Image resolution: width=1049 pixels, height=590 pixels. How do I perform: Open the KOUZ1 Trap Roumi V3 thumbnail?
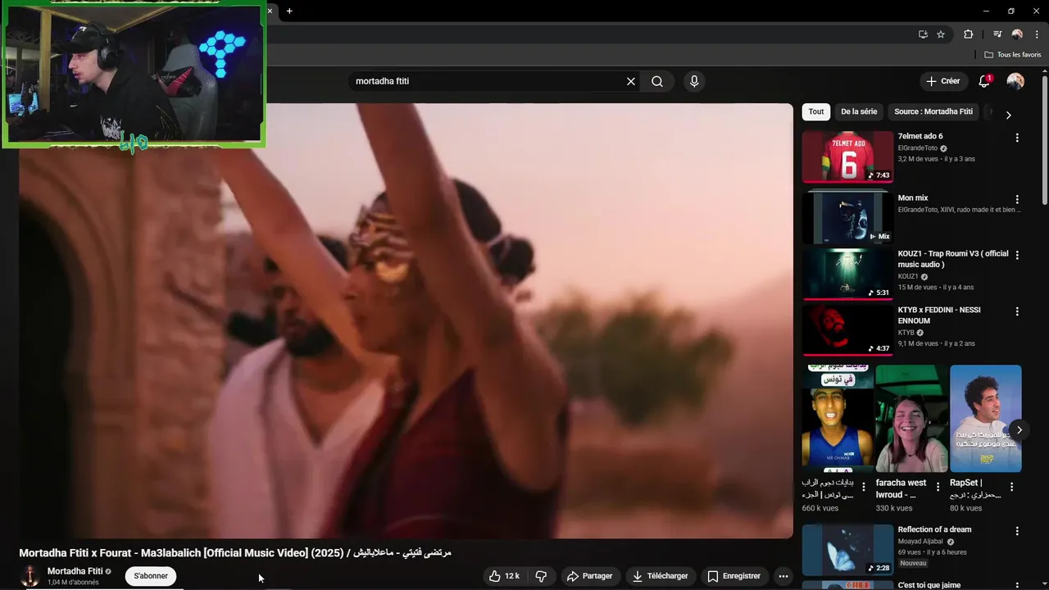pyautogui.click(x=847, y=274)
